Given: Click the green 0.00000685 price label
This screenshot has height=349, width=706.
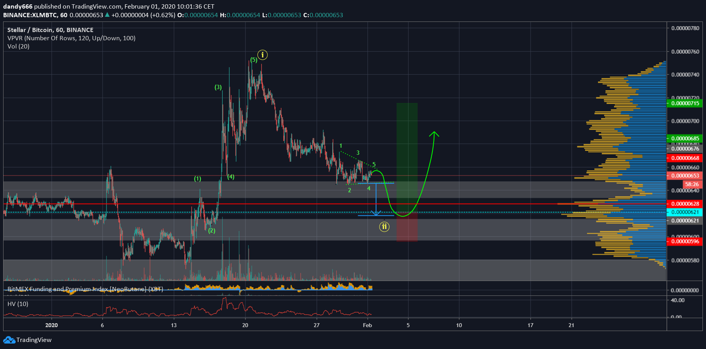Looking at the screenshot, I should tap(684, 138).
